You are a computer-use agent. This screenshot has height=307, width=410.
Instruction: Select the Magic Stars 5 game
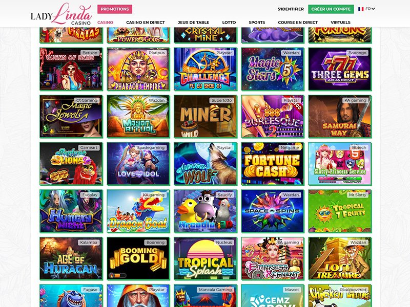click(x=273, y=69)
